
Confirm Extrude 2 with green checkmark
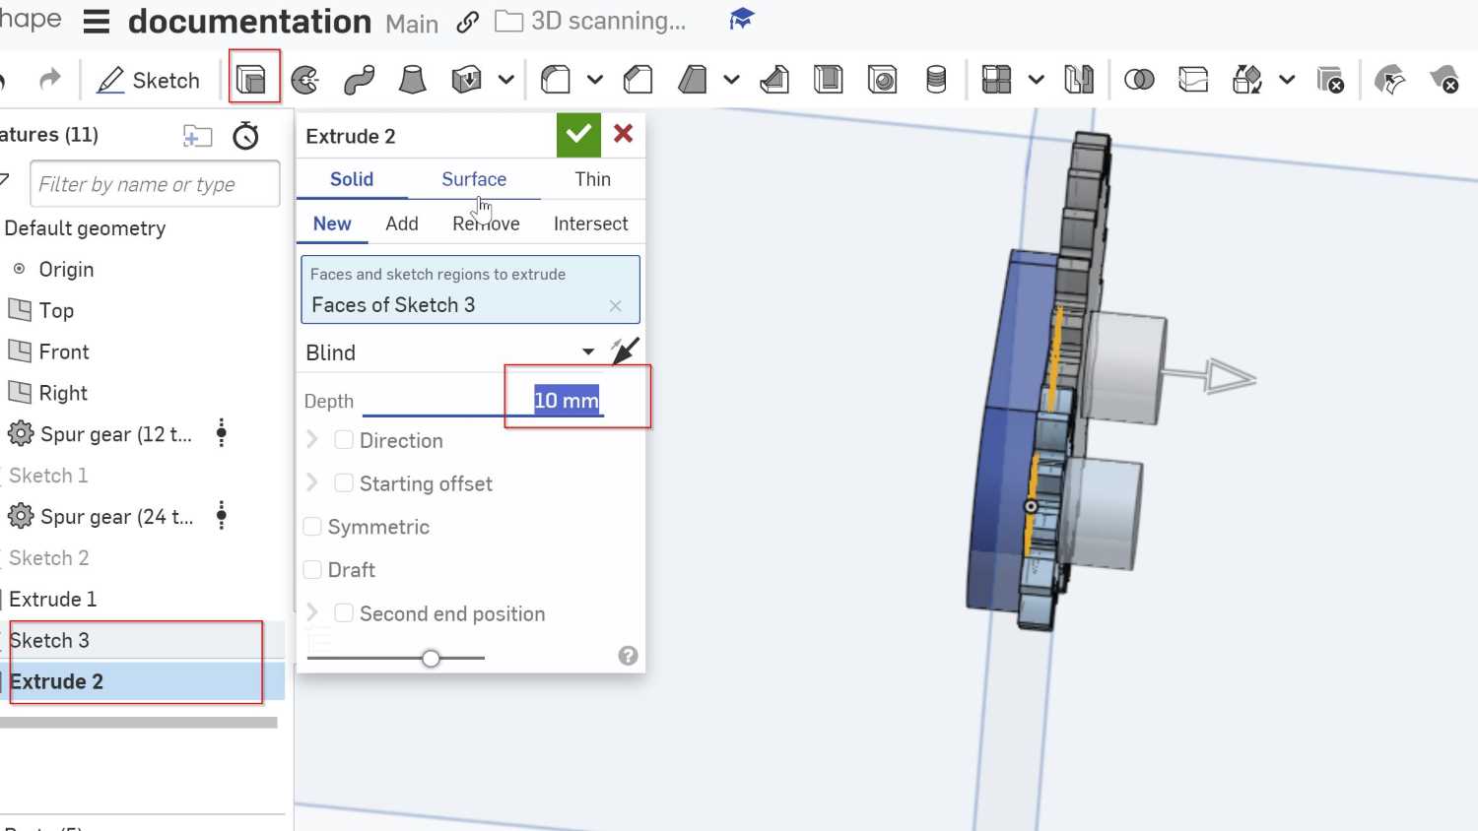(578, 135)
